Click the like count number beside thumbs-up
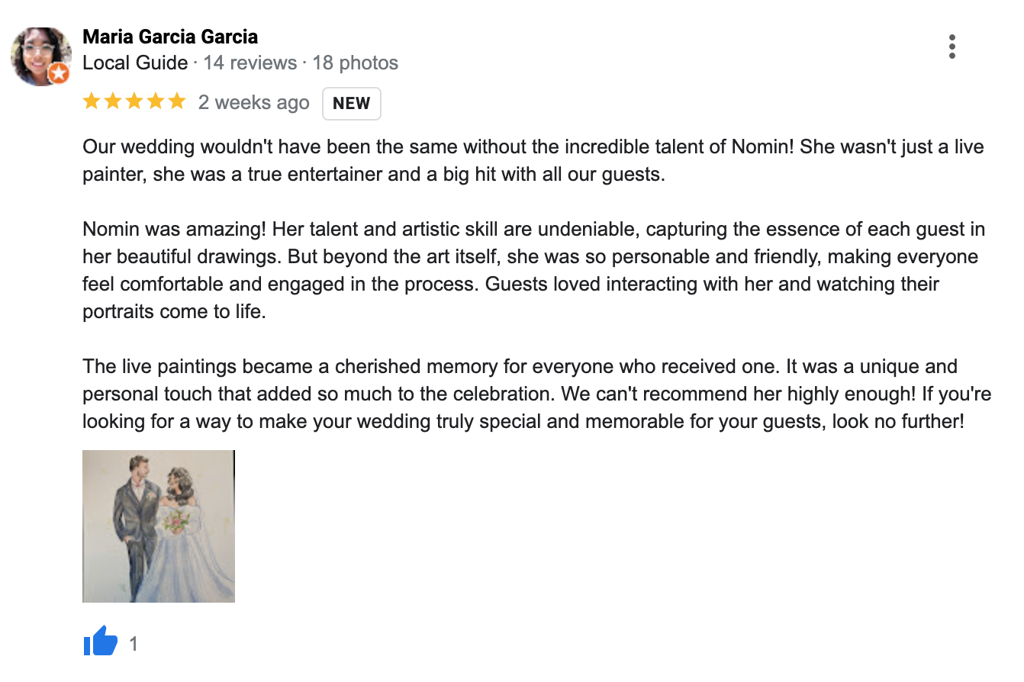 click(134, 645)
